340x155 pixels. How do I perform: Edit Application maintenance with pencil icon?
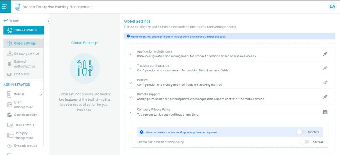tap(325, 54)
